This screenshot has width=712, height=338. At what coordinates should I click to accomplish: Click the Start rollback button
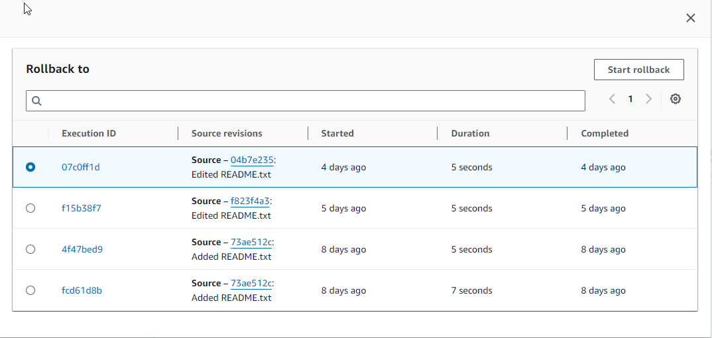point(638,70)
